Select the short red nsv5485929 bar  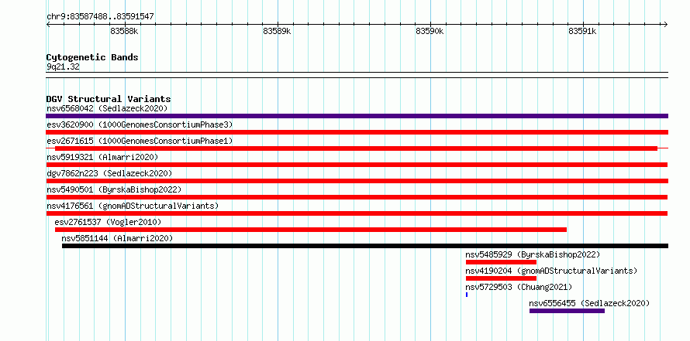[501, 262]
